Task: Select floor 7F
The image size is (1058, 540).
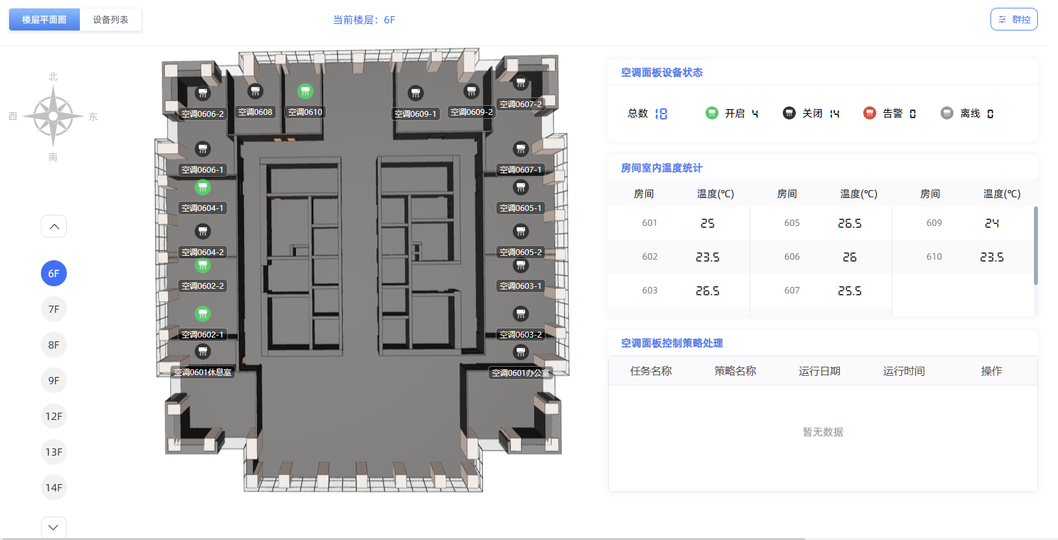Action: (54, 309)
